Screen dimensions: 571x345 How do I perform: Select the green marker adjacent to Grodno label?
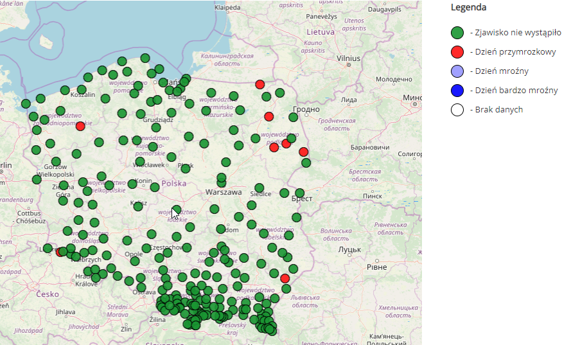294,117
